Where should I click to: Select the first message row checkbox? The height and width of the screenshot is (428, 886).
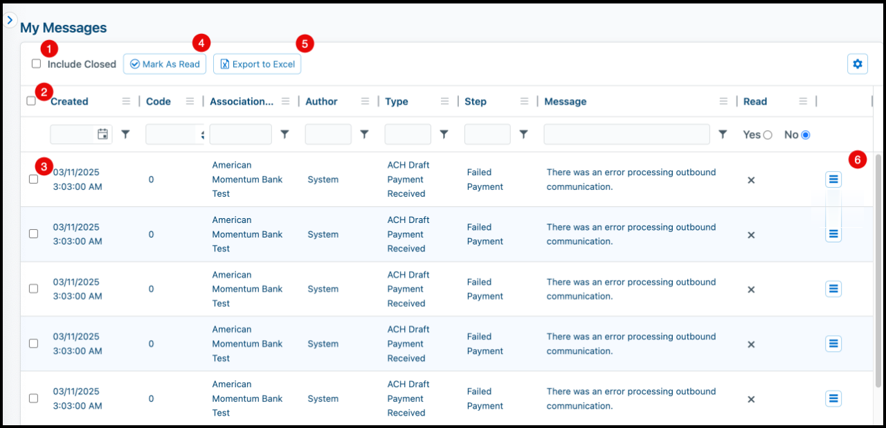coord(33,179)
